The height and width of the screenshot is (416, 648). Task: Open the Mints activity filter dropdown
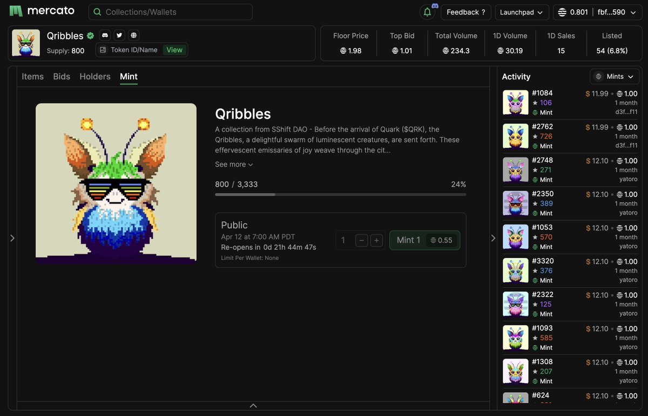click(615, 77)
